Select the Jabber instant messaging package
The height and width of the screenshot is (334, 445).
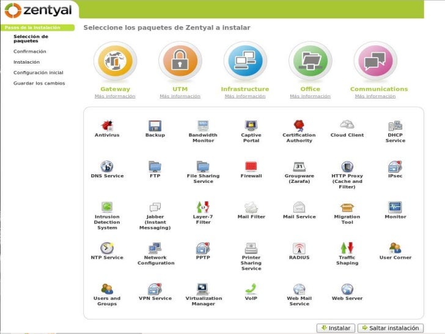pos(155,216)
